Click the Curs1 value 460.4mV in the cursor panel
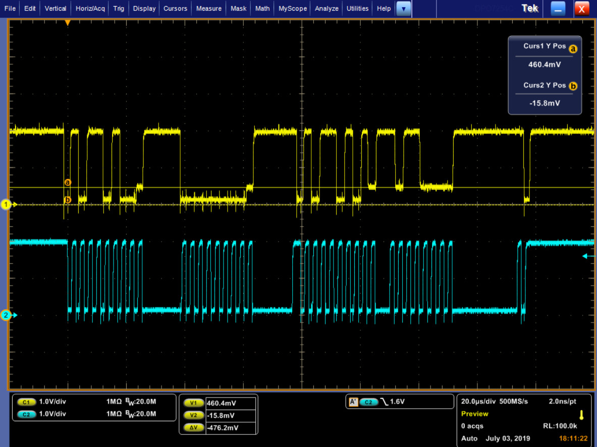Viewport: 597px width, 447px height. (x=545, y=65)
